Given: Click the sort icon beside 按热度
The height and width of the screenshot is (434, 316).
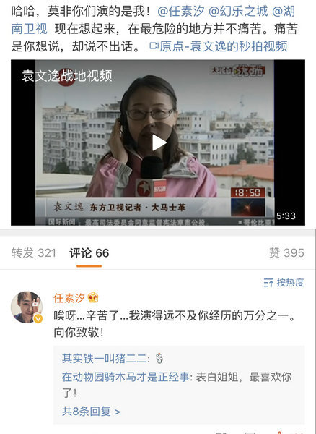Looking at the screenshot, I should tap(268, 283).
